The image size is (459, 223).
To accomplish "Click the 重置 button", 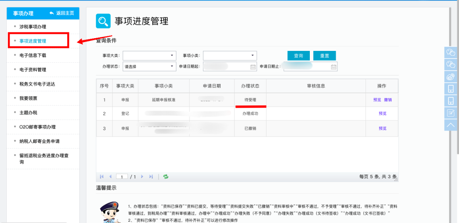I will [324, 56].
